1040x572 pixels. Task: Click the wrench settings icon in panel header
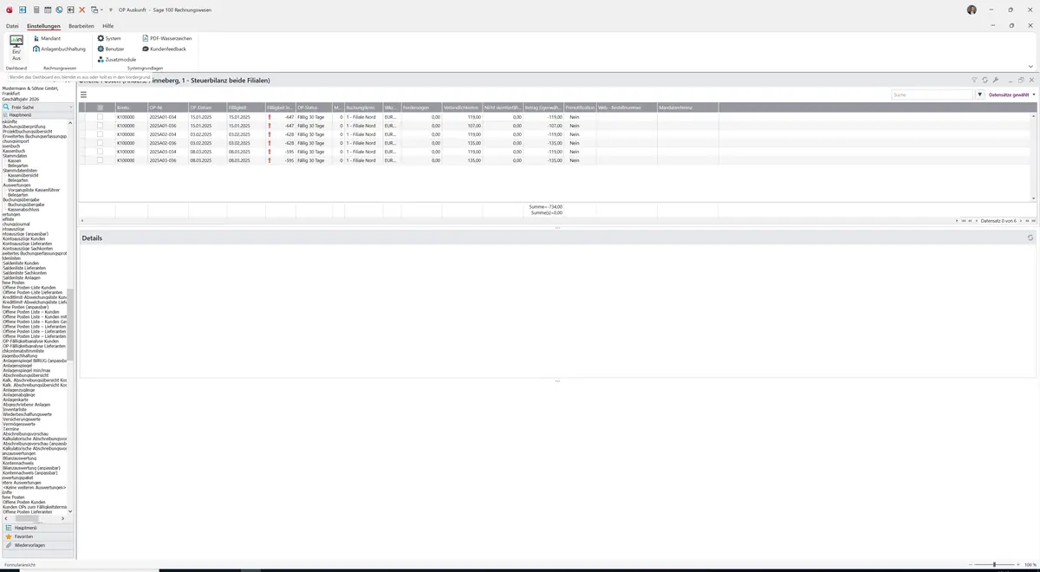pyautogui.click(x=996, y=80)
